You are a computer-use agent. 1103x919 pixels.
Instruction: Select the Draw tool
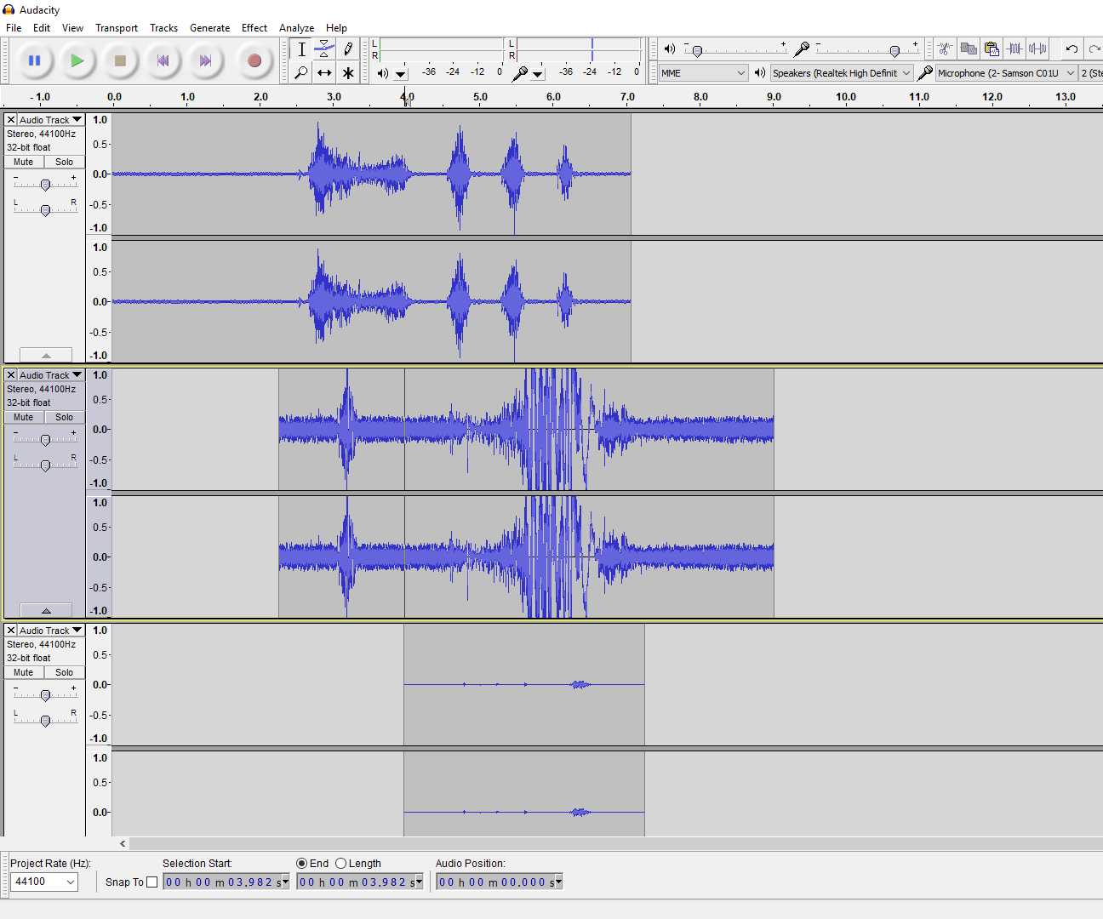(348, 49)
